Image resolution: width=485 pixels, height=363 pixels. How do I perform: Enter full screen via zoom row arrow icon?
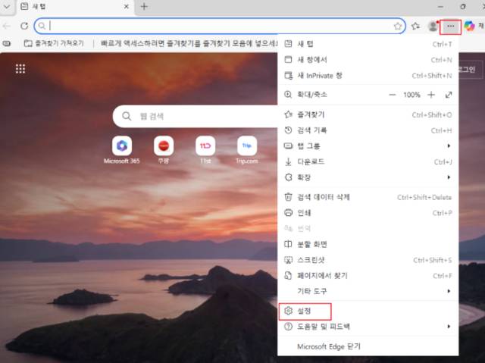coord(449,95)
